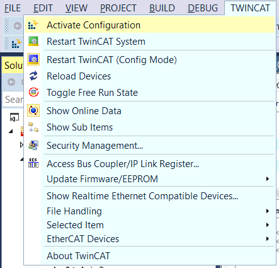Click the Activate Configuration icon in menu

tap(33, 25)
